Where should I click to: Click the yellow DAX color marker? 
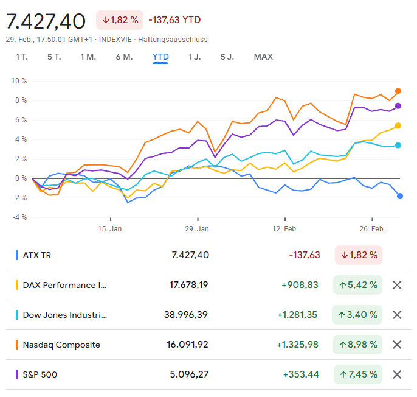point(17,285)
